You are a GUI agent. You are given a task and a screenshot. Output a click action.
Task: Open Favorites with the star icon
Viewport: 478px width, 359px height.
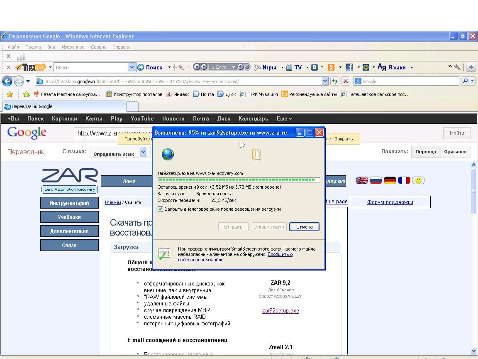pos(10,94)
